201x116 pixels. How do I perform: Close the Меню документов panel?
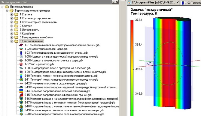tap(117, 2)
